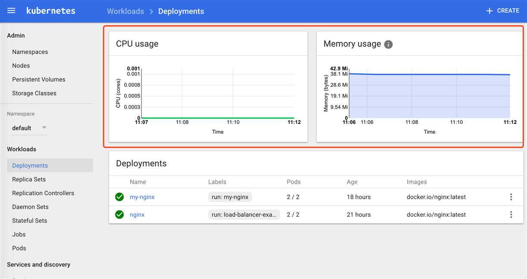527x279 pixels.
Task: Click the my-nginx image docker.io/nginx:latest
Action: point(436,197)
